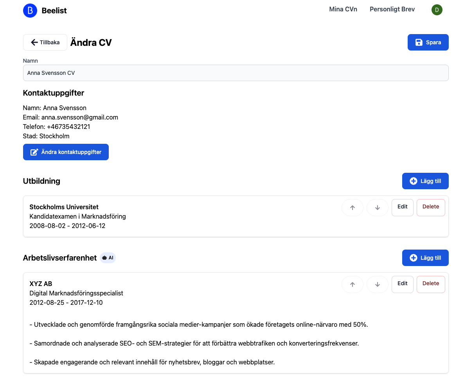Edit the Stockholms Universitet education entry
The width and height of the screenshot is (464, 382).
402,207
